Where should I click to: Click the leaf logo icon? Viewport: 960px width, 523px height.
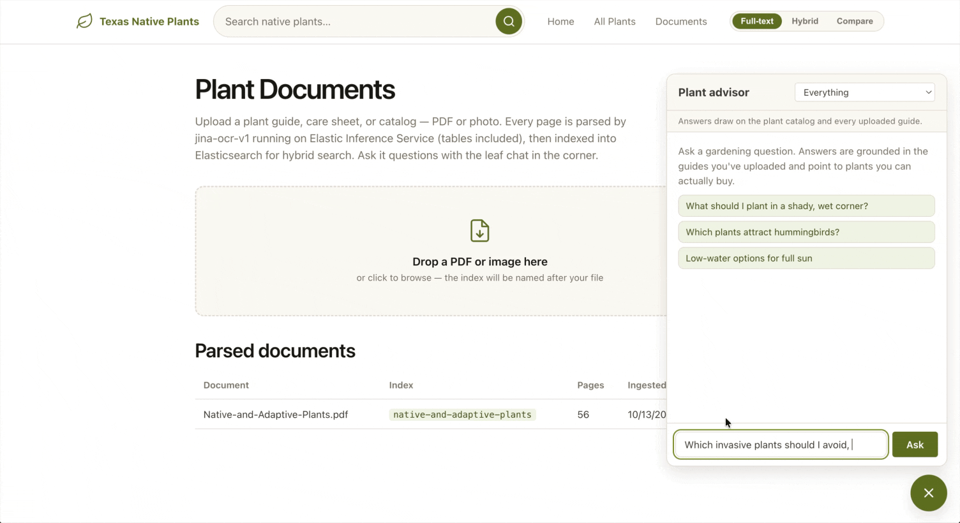click(84, 22)
